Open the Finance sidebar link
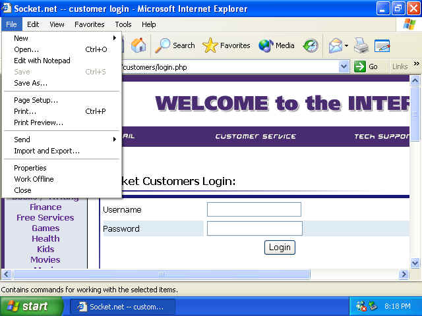The width and height of the screenshot is (422, 316). click(45, 207)
